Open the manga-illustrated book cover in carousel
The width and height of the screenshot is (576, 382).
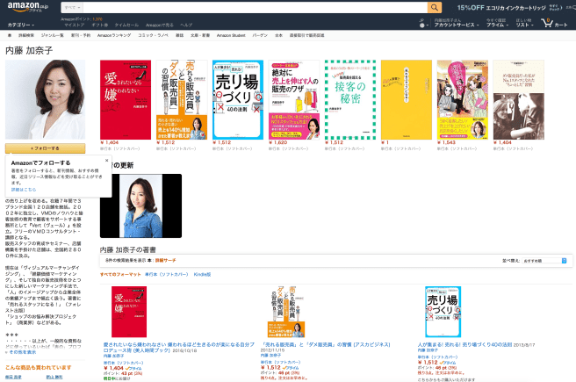click(x=463, y=99)
